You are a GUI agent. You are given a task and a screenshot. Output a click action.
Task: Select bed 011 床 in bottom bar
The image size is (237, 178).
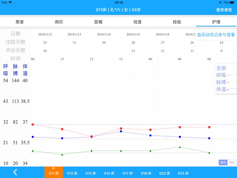pyautogui.click(x=54, y=172)
